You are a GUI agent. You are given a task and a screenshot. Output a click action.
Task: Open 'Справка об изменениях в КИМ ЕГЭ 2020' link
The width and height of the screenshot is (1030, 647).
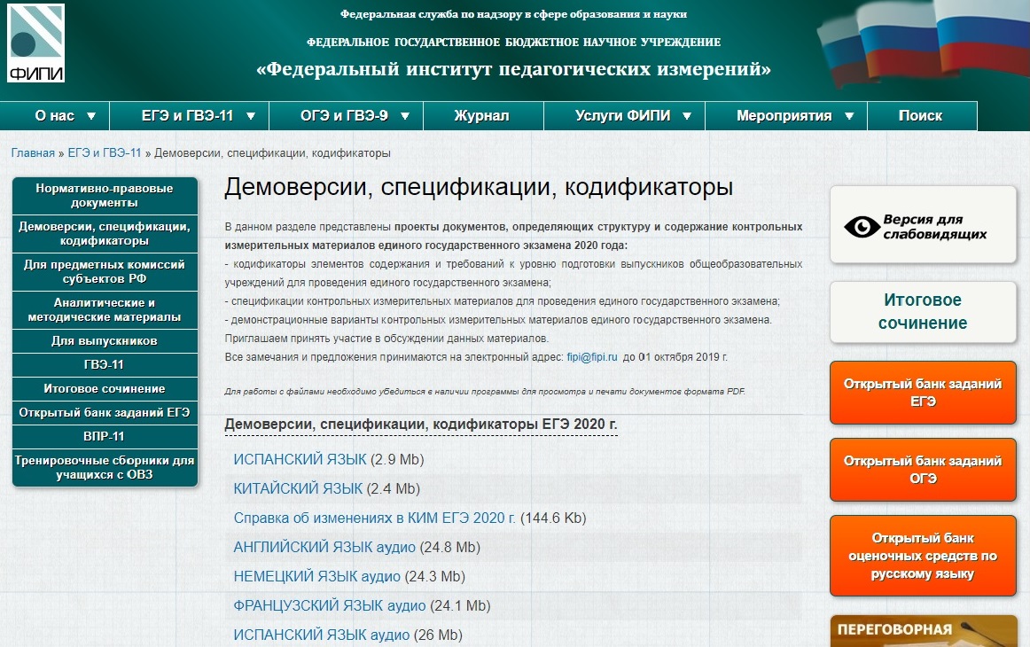click(374, 518)
